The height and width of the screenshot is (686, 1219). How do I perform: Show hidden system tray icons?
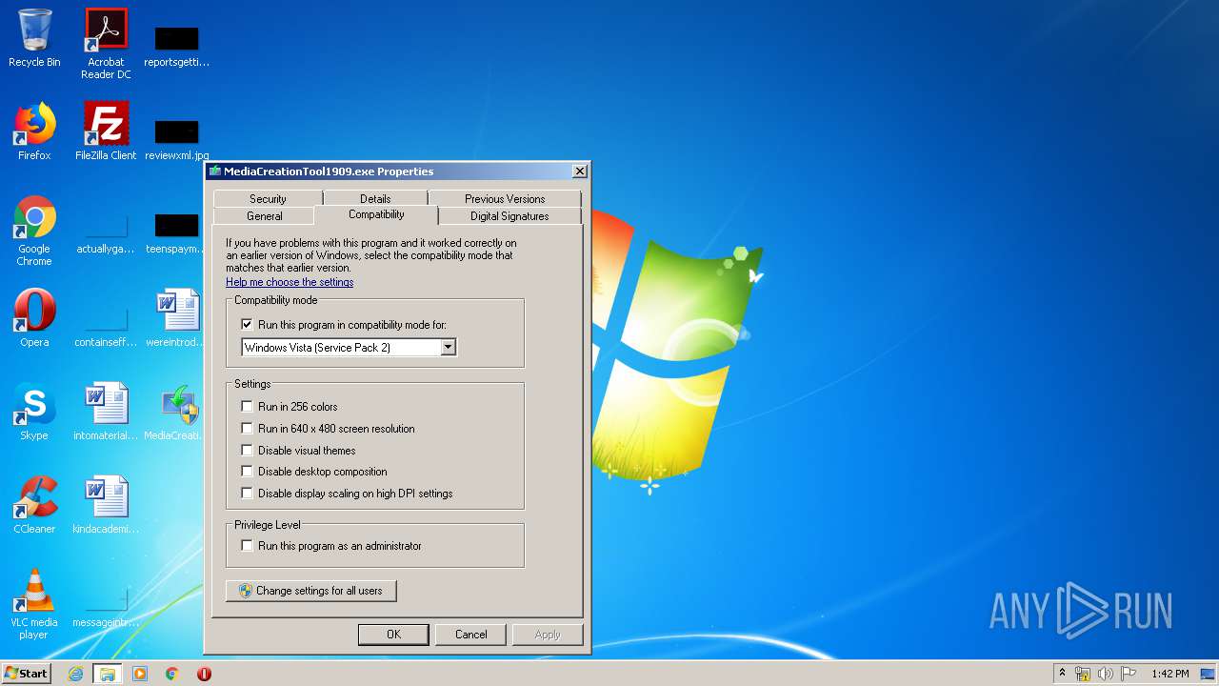tap(1062, 674)
